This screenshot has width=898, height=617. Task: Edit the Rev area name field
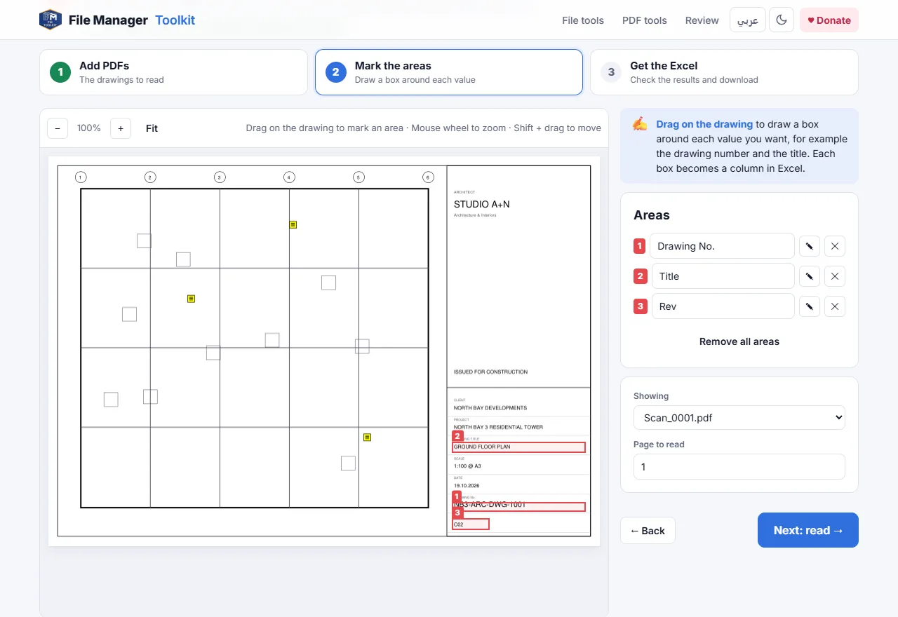click(723, 306)
